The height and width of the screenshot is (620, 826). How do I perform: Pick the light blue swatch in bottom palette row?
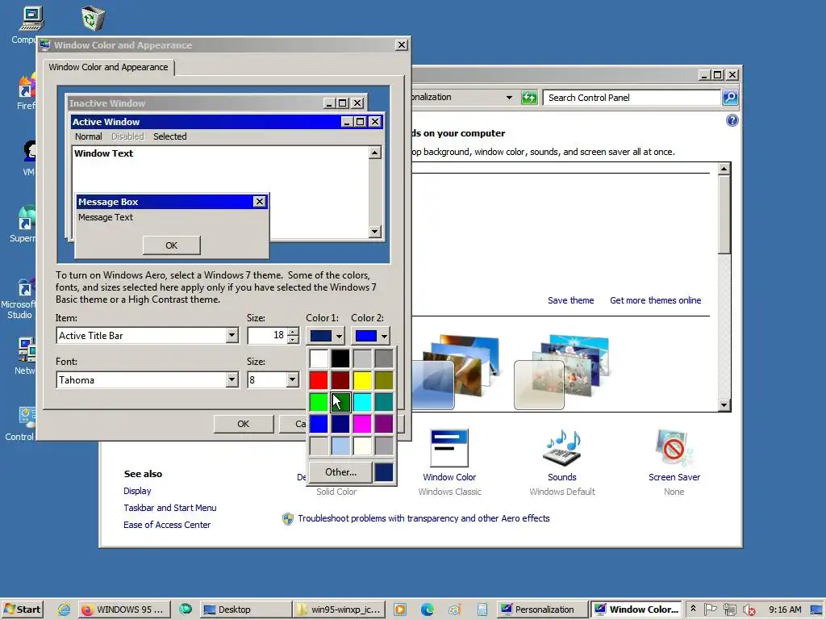340,446
